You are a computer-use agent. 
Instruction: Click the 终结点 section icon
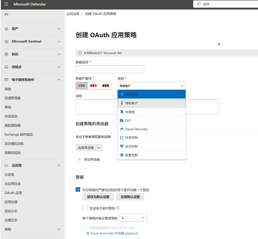(7, 67)
